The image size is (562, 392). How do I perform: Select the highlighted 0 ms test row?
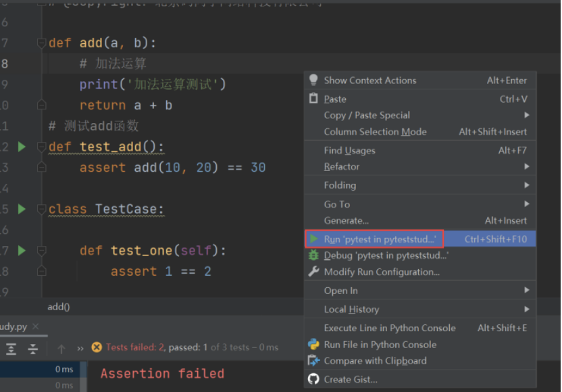point(40,369)
